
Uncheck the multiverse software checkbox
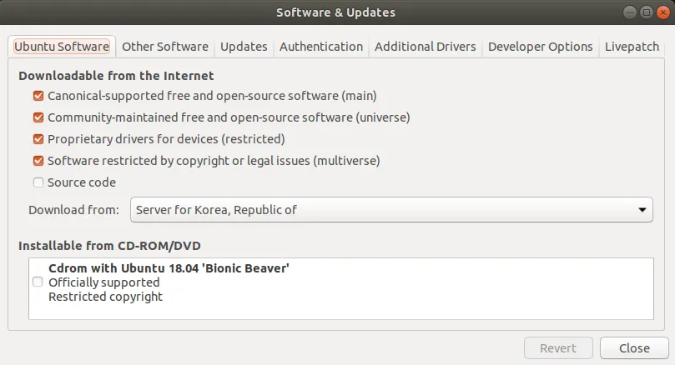click(38, 161)
